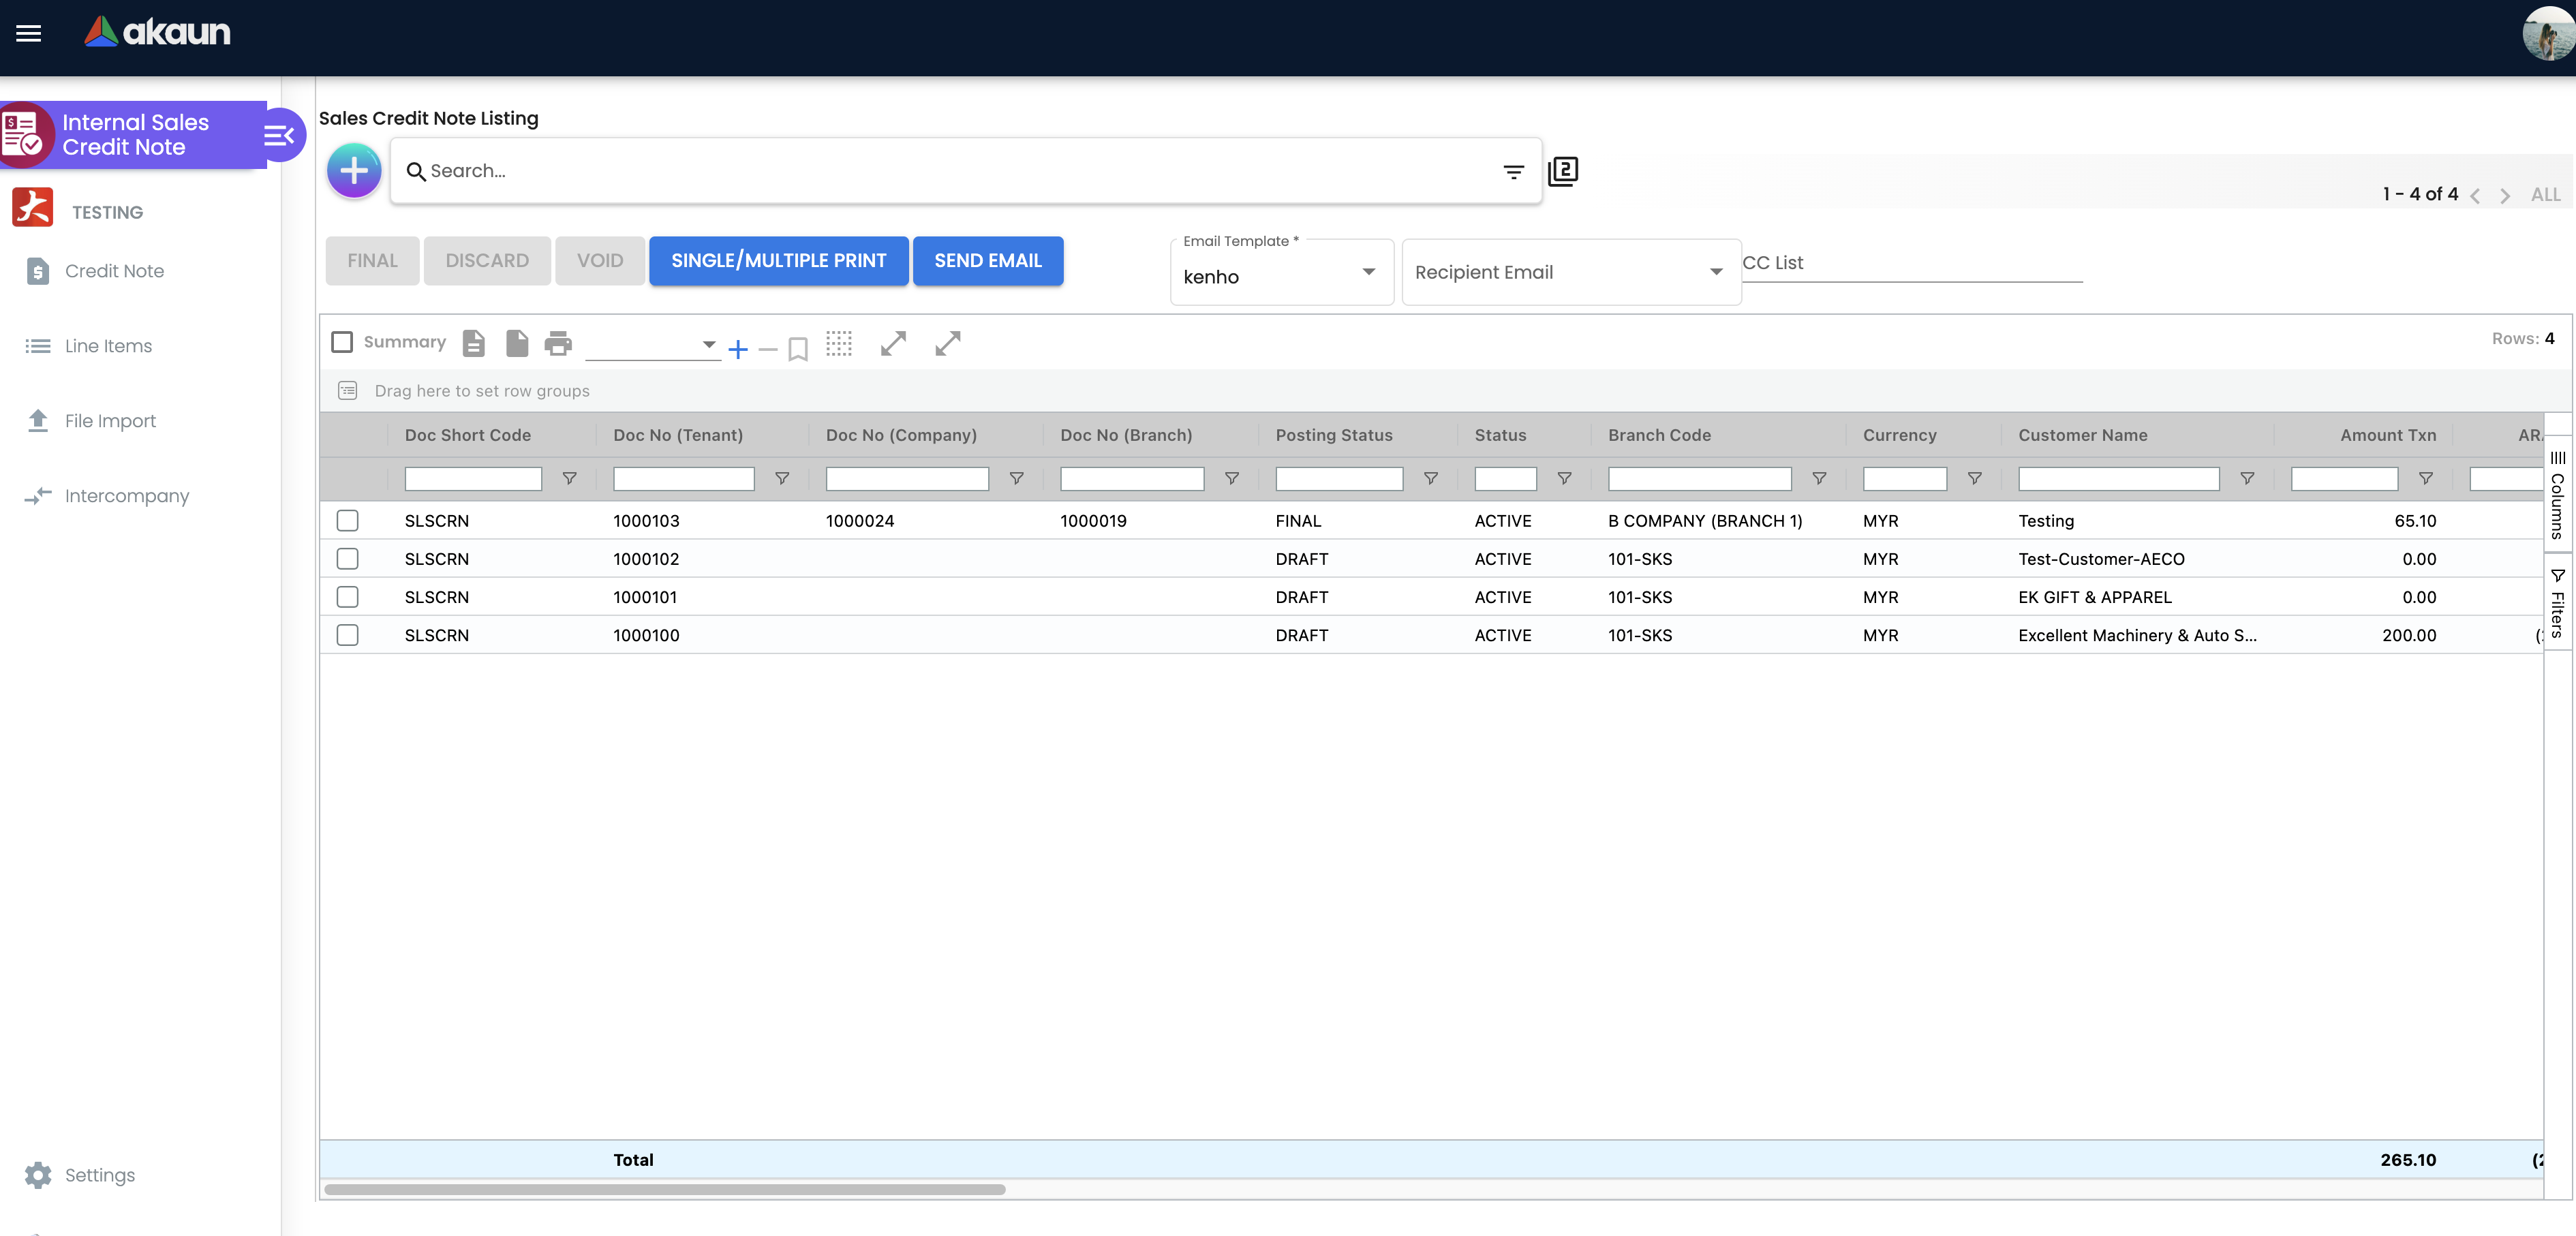Click the multi-page view icon beside search

coord(1563,171)
